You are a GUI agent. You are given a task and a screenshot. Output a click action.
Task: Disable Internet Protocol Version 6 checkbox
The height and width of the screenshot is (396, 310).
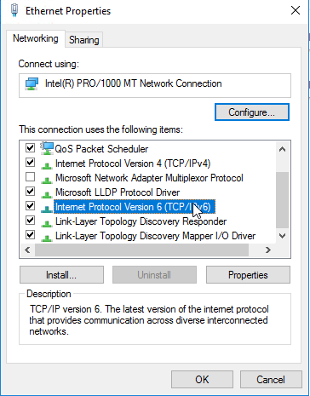(30, 205)
